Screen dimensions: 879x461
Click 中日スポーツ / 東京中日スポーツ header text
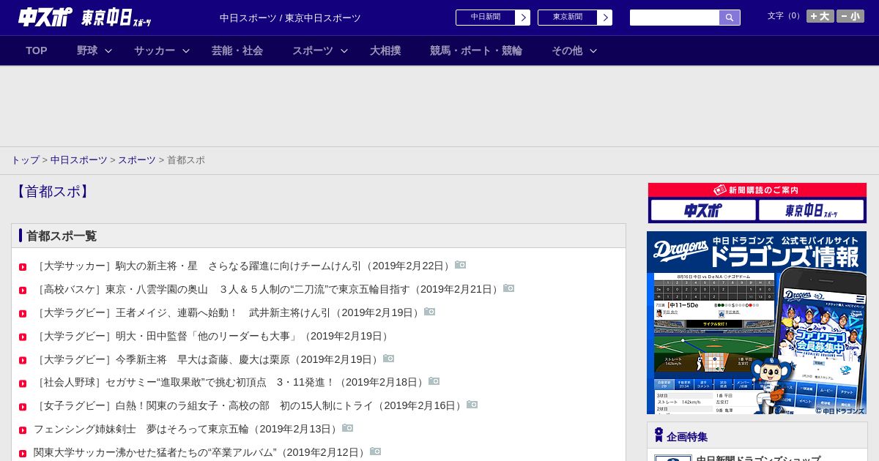(290, 18)
